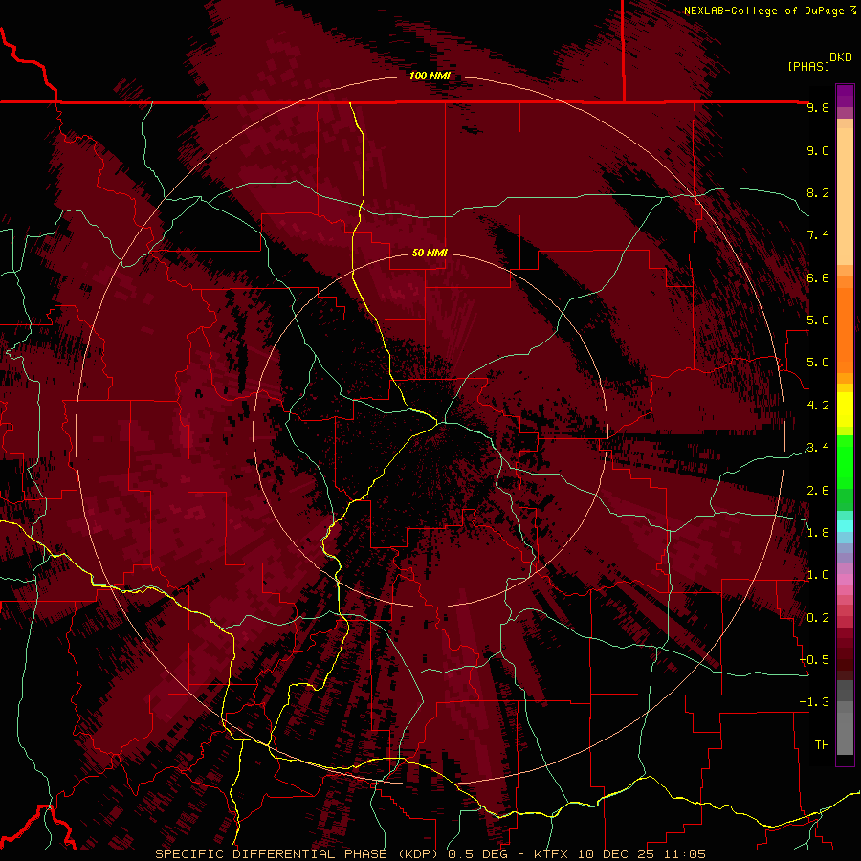The image size is (861, 861).
Task: Select the 6.6 scale value
Action: [x=818, y=277]
